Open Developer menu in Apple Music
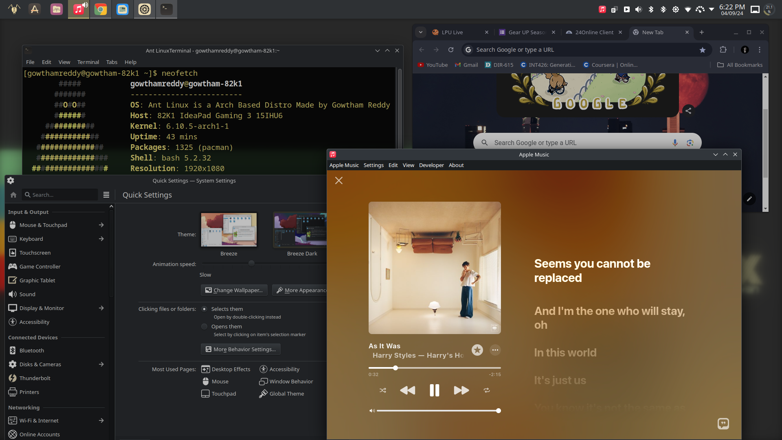Image resolution: width=782 pixels, height=440 pixels. 431,165
